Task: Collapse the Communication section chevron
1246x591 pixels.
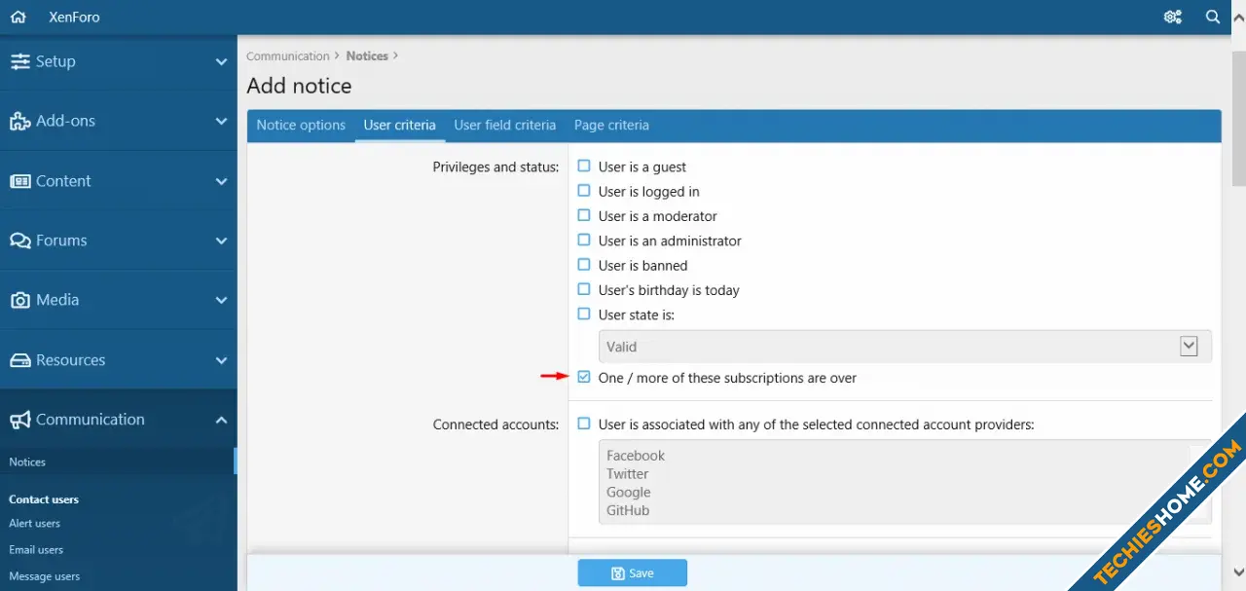Action: 221,420
